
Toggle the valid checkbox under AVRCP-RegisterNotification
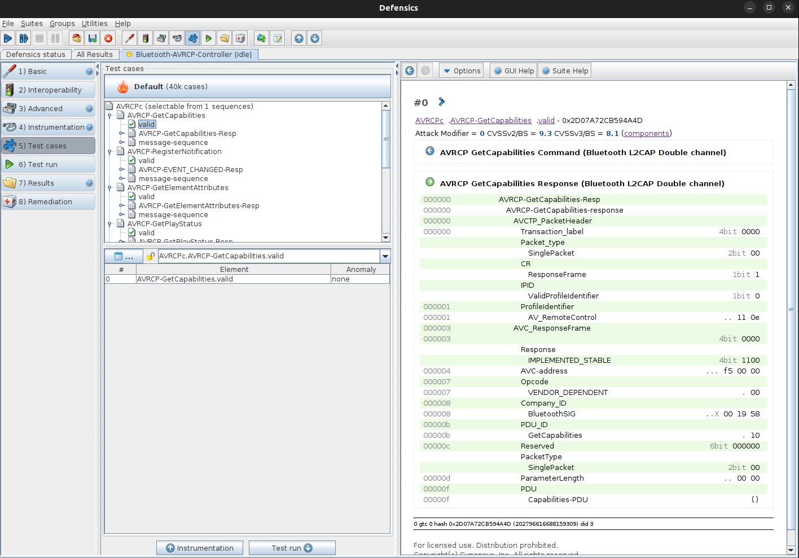point(131,161)
